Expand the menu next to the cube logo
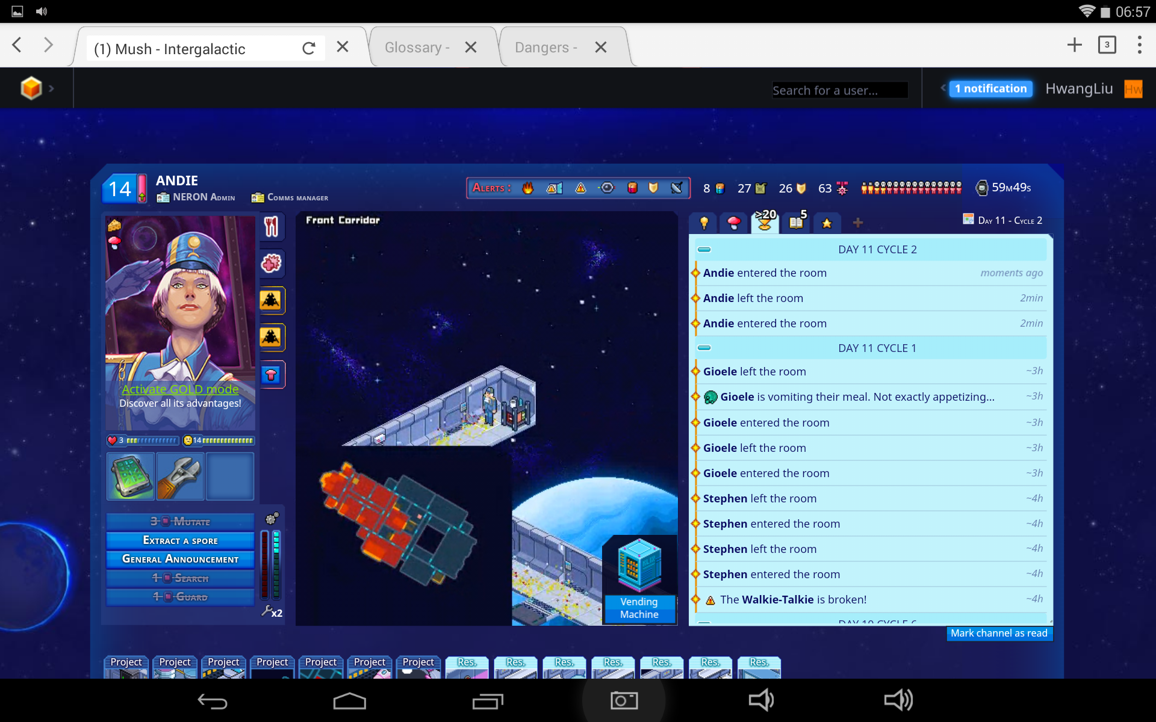This screenshot has width=1156, height=722. tap(51, 89)
